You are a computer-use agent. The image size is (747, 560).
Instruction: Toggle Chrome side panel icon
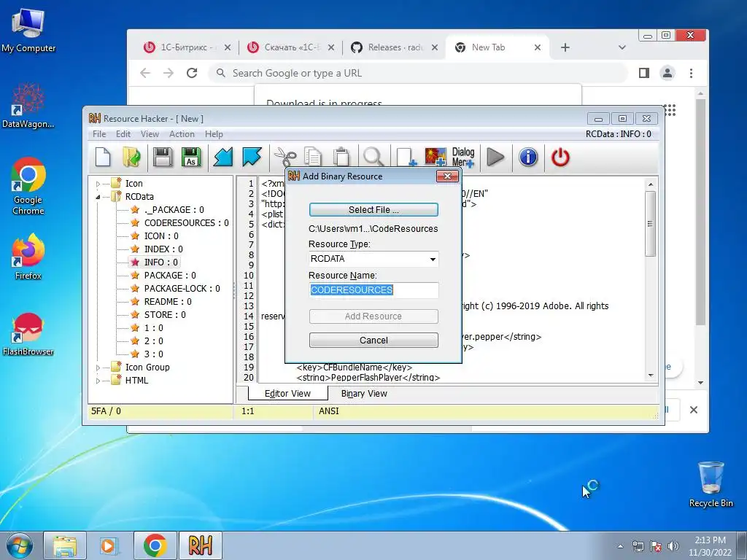643,73
